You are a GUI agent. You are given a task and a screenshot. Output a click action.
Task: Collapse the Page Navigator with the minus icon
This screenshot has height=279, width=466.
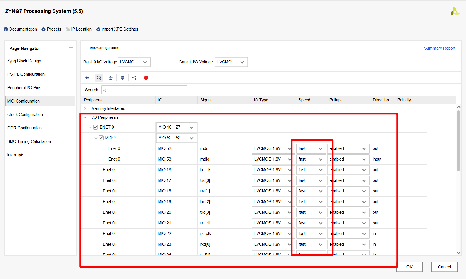(x=71, y=47)
